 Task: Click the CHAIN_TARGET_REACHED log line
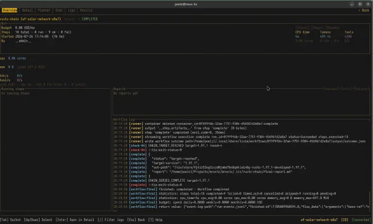pyautogui.click(x=167, y=146)
